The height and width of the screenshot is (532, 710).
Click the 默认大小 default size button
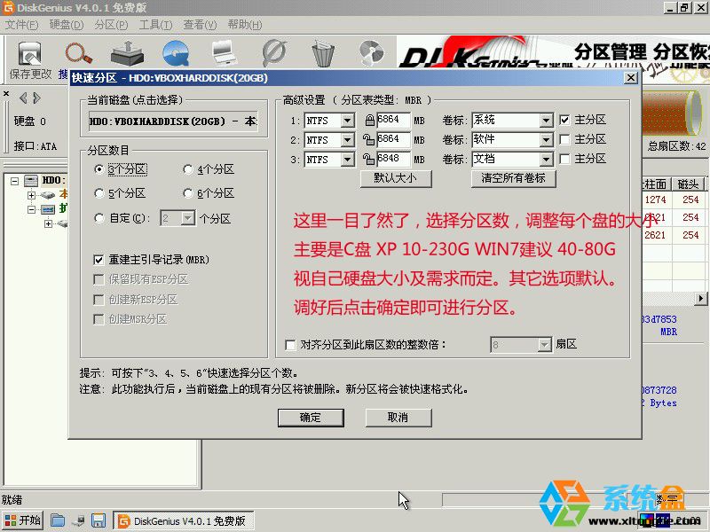point(396,178)
